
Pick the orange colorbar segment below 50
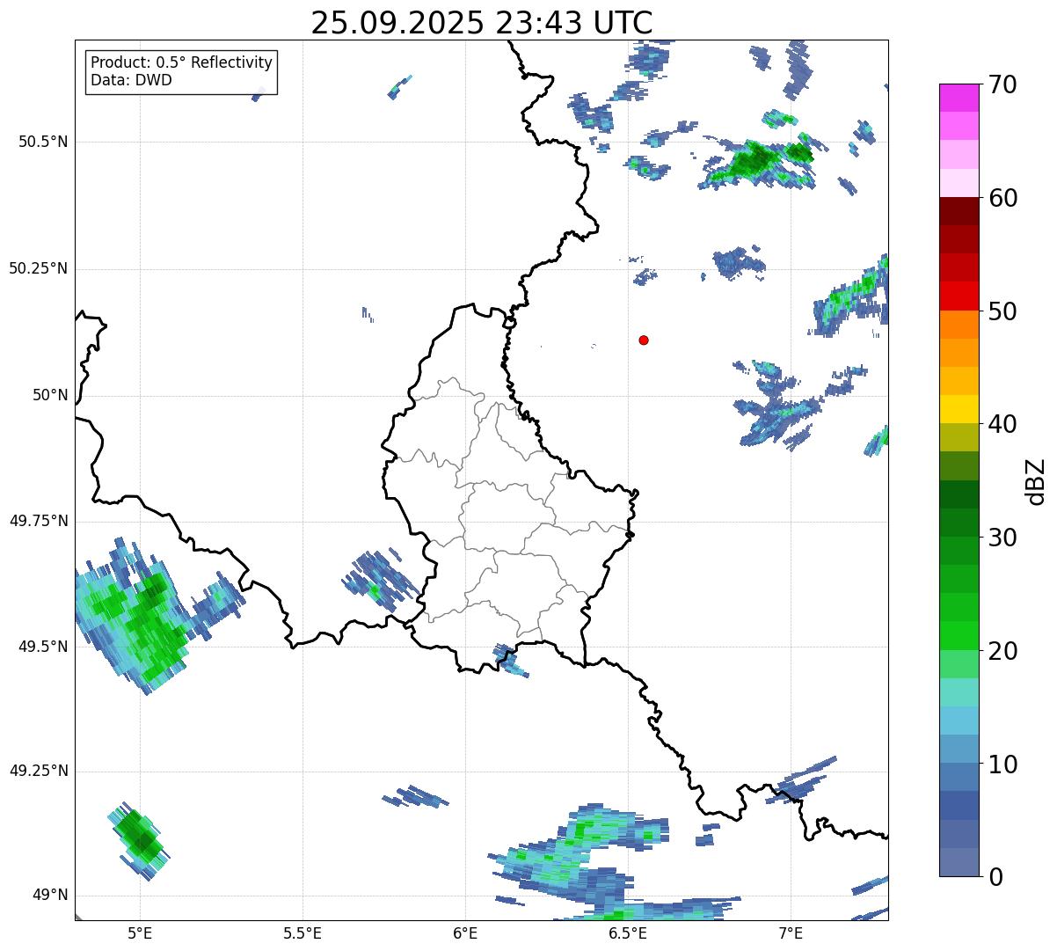point(959,325)
